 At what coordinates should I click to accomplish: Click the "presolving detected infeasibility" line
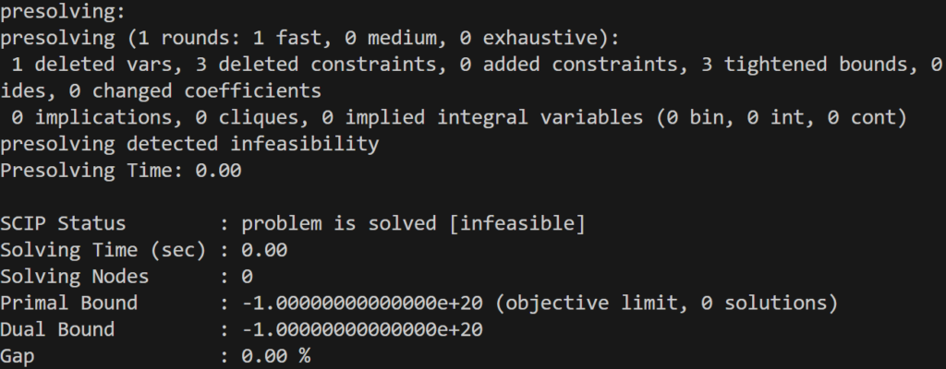pos(189,145)
